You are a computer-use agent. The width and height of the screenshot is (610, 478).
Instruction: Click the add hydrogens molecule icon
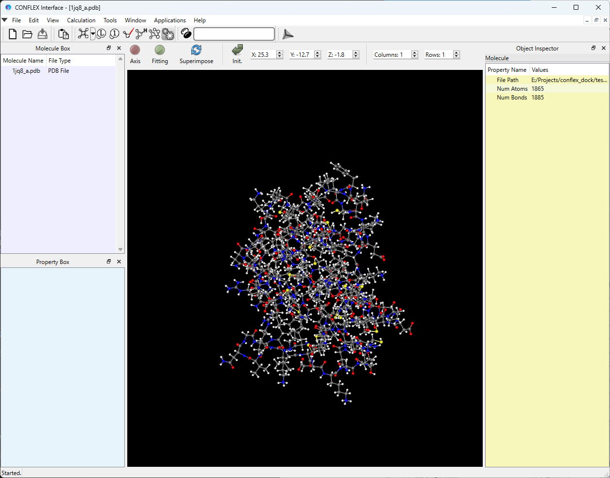pos(141,33)
